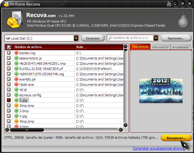Click the red status dot beside i4jdel.exe

(16, 84)
